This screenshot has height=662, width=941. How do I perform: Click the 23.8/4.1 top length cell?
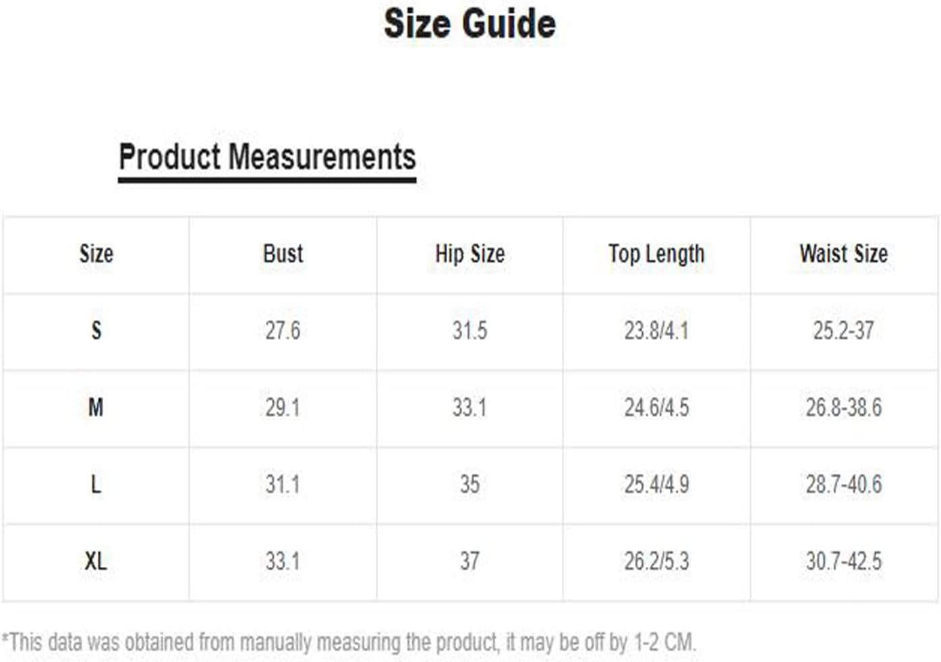[656, 331]
